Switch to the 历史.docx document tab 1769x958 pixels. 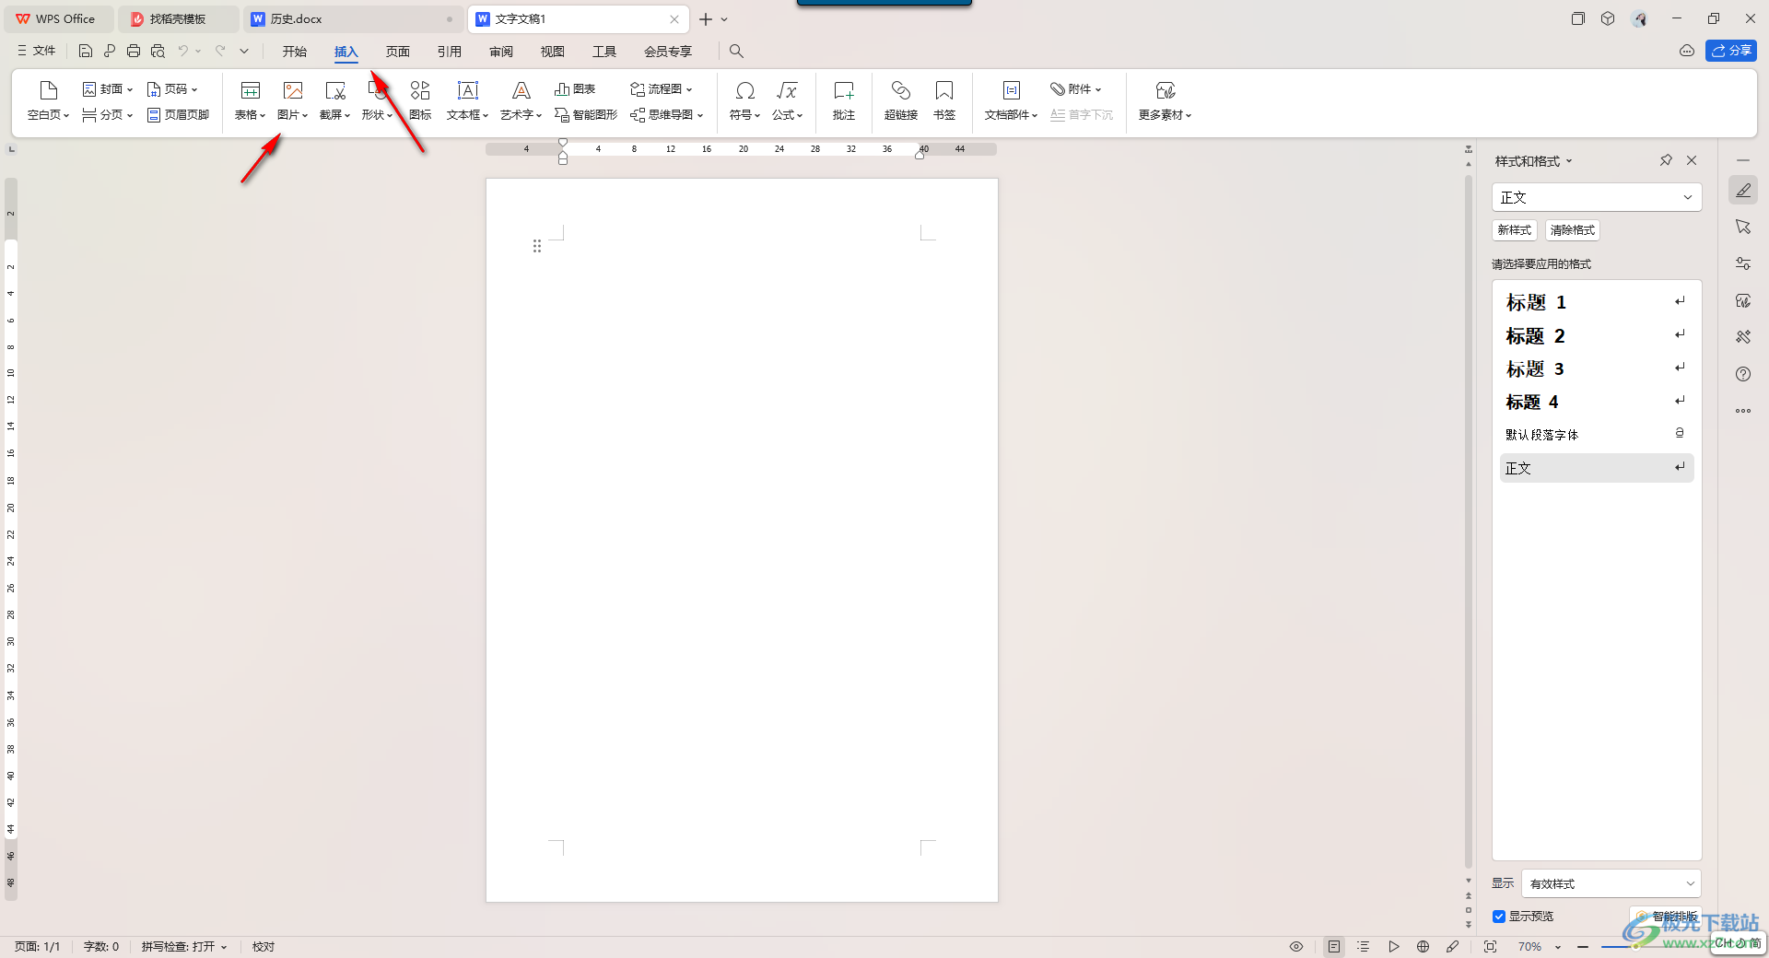(x=352, y=18)
